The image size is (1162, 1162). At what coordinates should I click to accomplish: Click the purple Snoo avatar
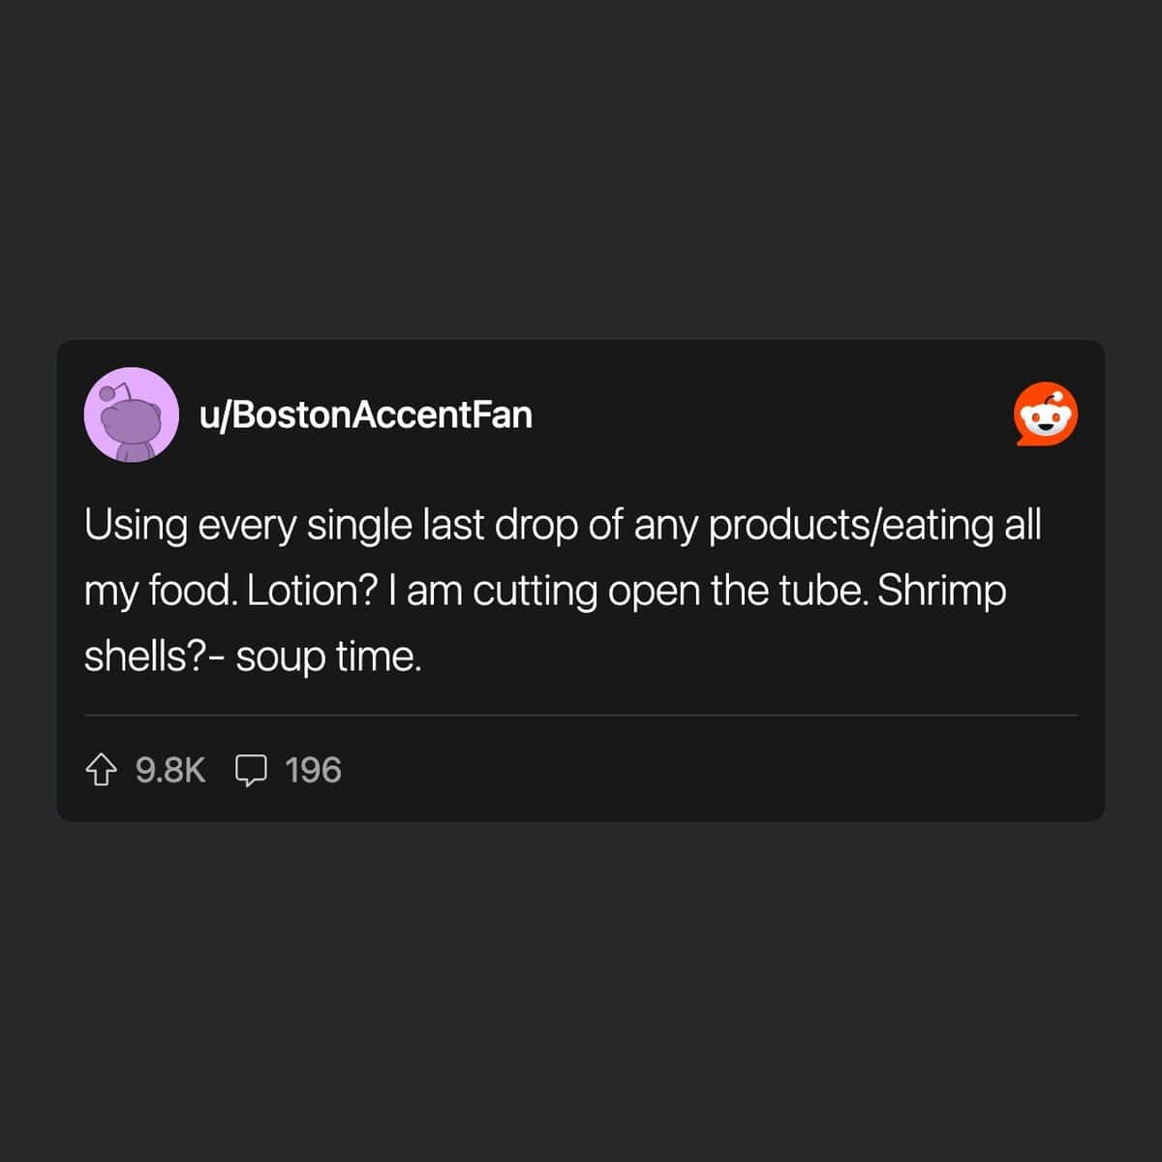click(131, 414)
